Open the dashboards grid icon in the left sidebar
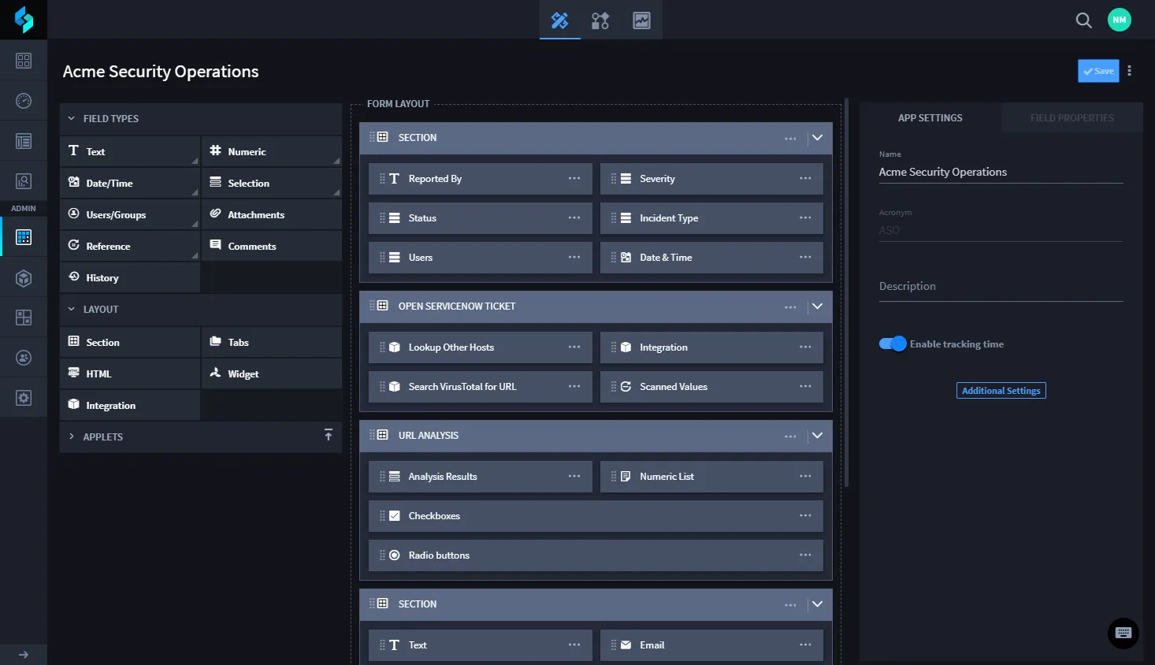The image size is (1155, 665). coord(24,61)
